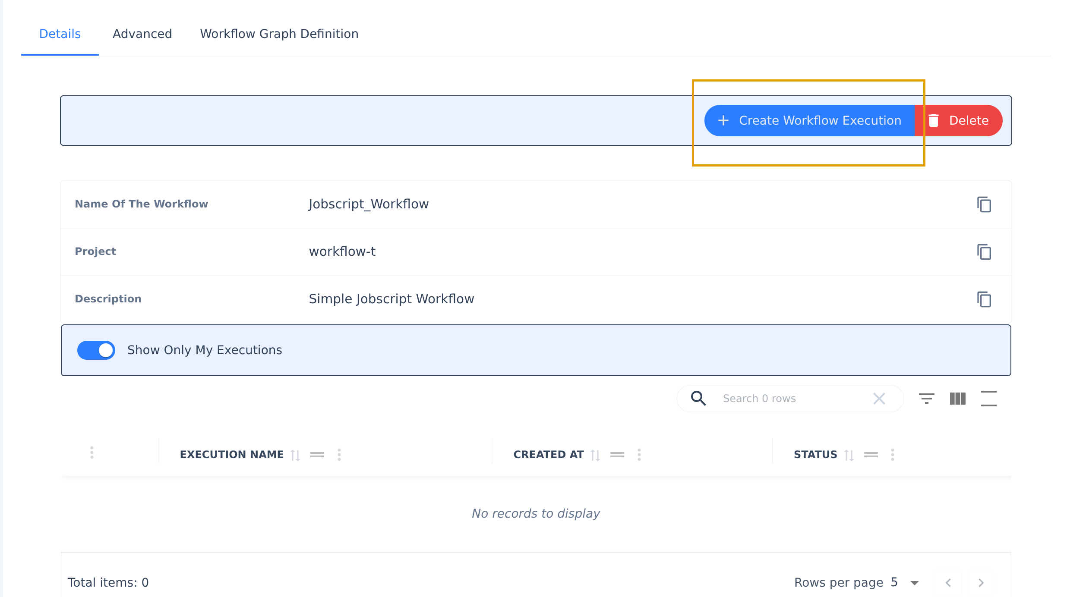Screen dimensions: 1067x597
Task: Click Created At column drag handle
Action: pyautogui.click(x=617, y=455)
